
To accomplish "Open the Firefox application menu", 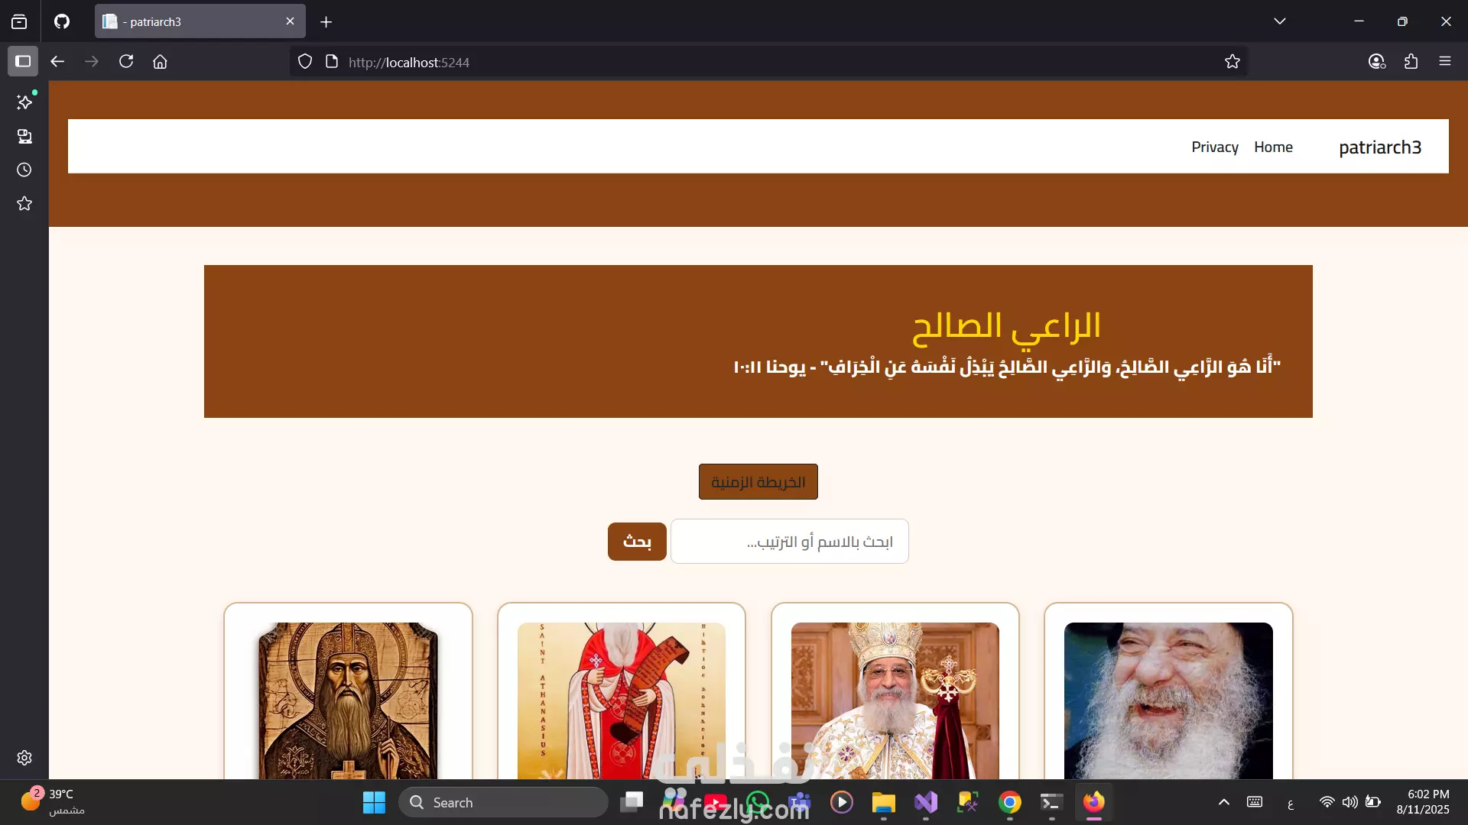I will click(1445, 61).
